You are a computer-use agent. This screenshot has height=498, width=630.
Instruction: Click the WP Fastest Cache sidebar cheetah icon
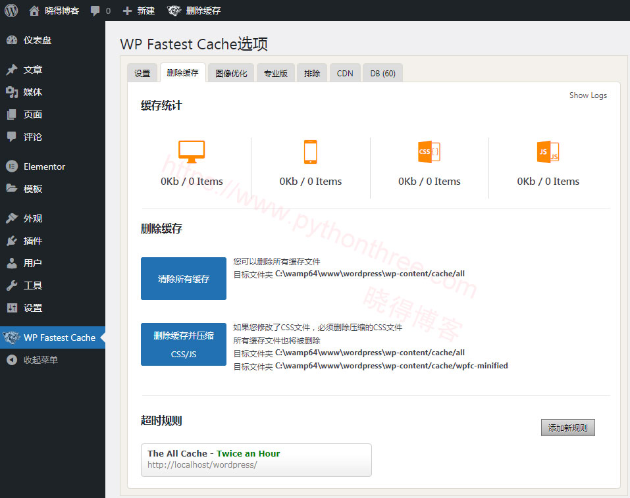point(12,337)
